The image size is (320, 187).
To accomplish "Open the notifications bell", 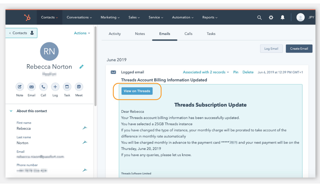I will coord(282,18).
